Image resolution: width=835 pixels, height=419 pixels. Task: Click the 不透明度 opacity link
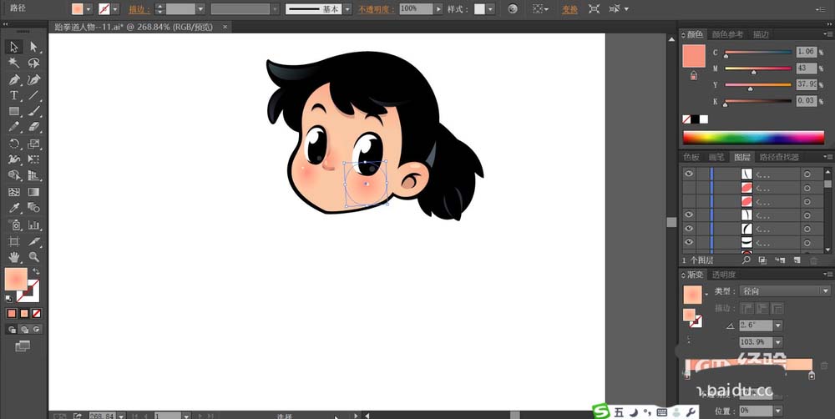tap(376, 9)
